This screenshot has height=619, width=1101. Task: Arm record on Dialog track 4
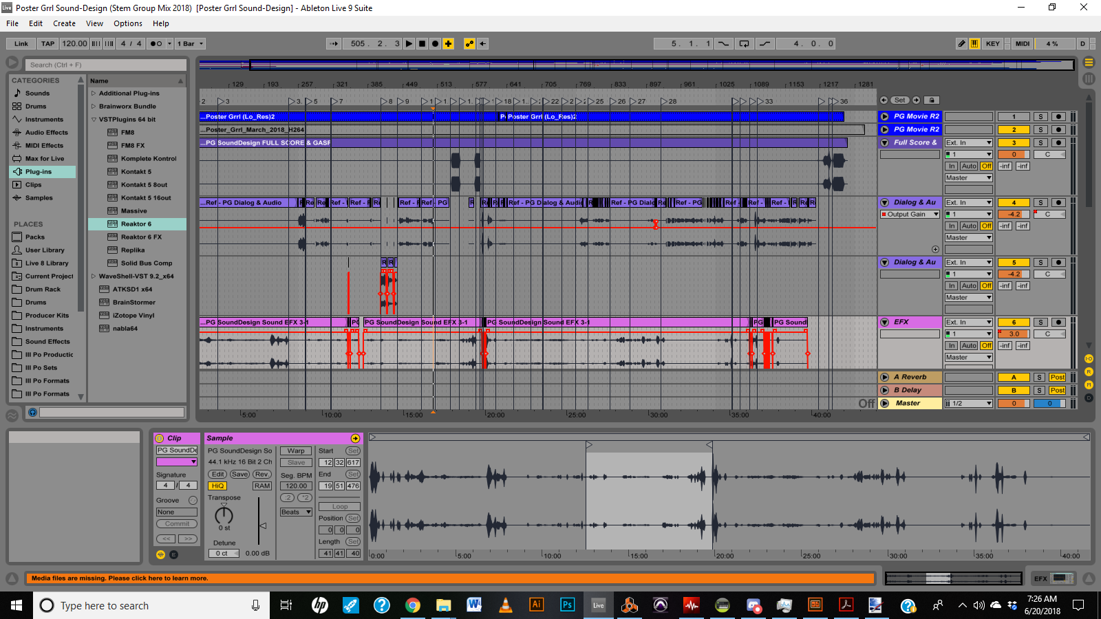tap(1058, 203)
